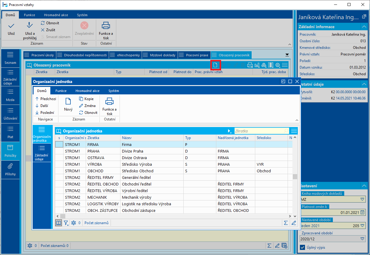Open Účtování in the left sidebar
The image size is (370, 255).
tap(10, 114)
